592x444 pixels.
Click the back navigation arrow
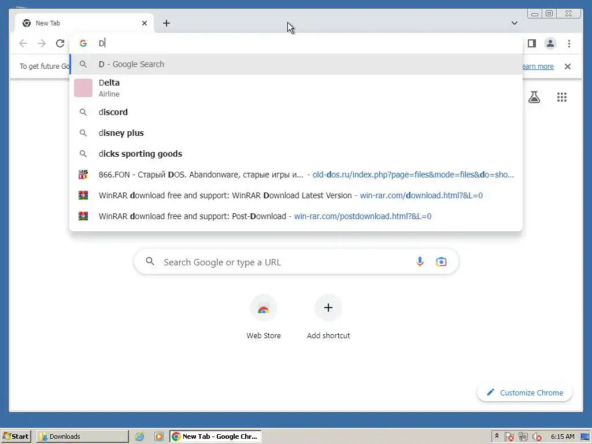click(23, 43)
